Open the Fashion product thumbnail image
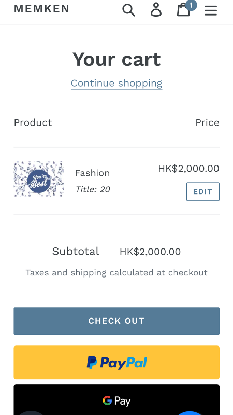The height and width of the screenshot is (415, 233). pyautogui.click(x=39, y=179)
